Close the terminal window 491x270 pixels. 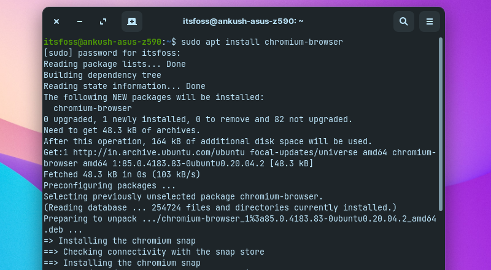pos(56,21)
